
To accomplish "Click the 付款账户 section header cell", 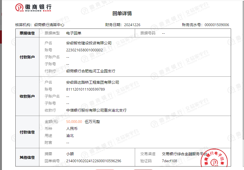I will 27,57.
